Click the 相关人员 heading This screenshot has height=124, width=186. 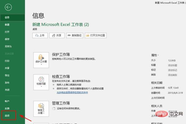[157, 106]
